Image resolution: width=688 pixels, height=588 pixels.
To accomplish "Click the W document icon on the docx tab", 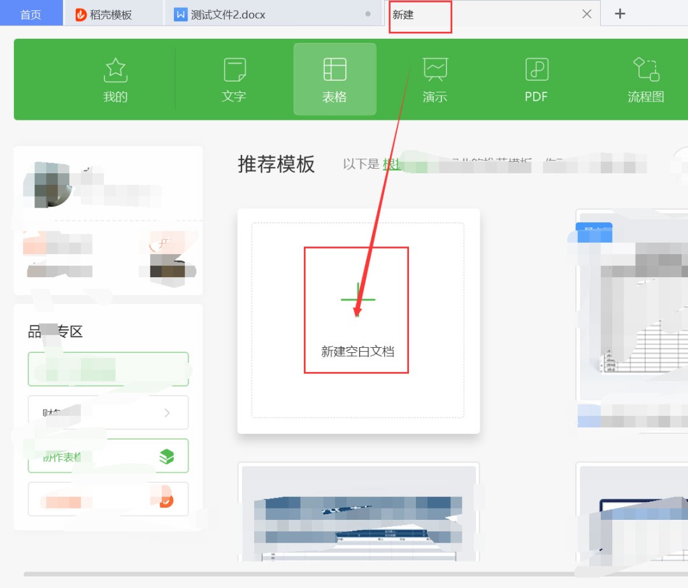I will [180, 13].
